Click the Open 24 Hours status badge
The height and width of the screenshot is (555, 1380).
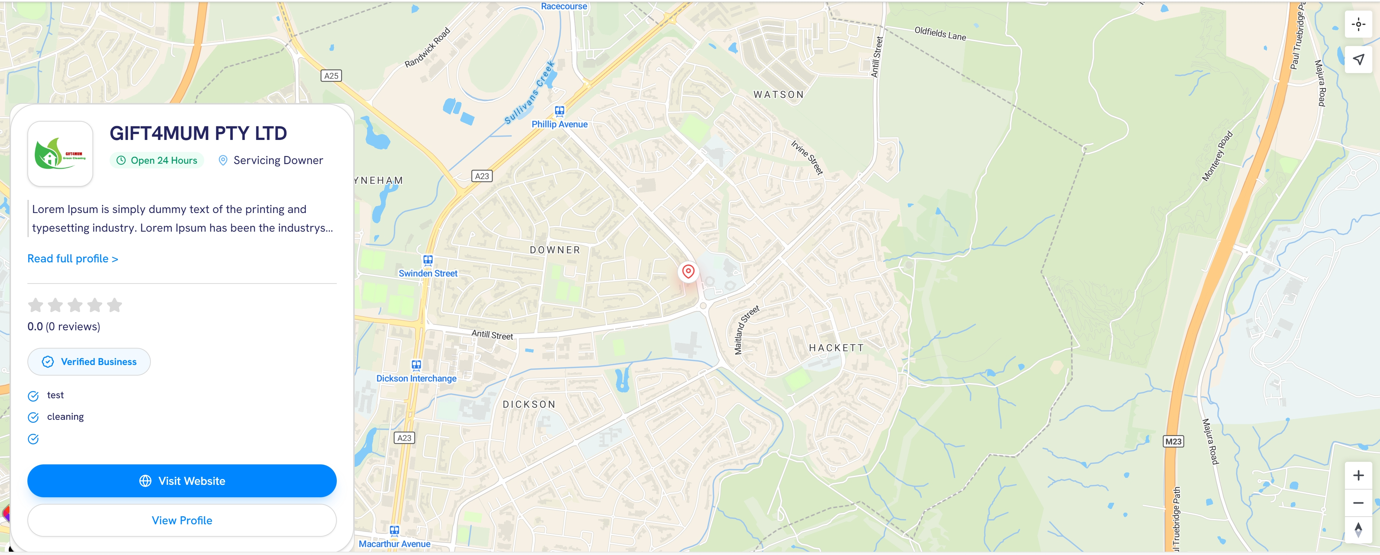pos(157,160)
